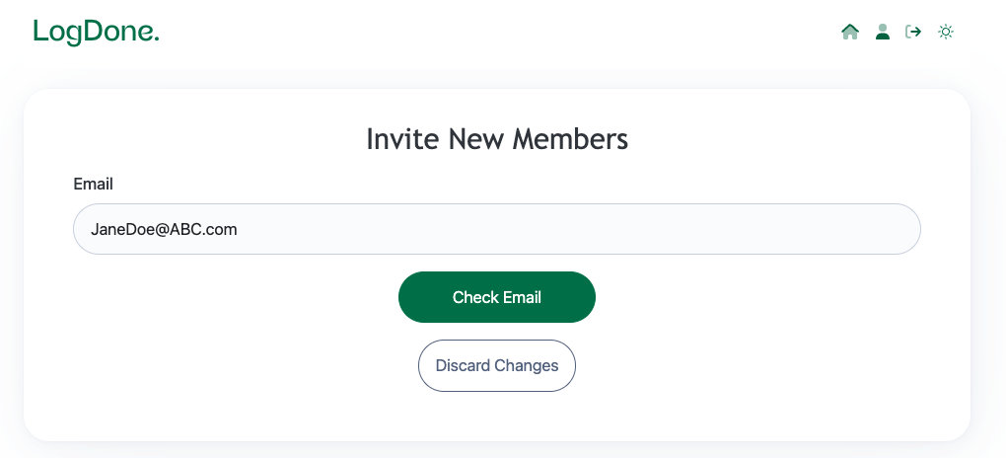Click the Email field label

point(93,184)
